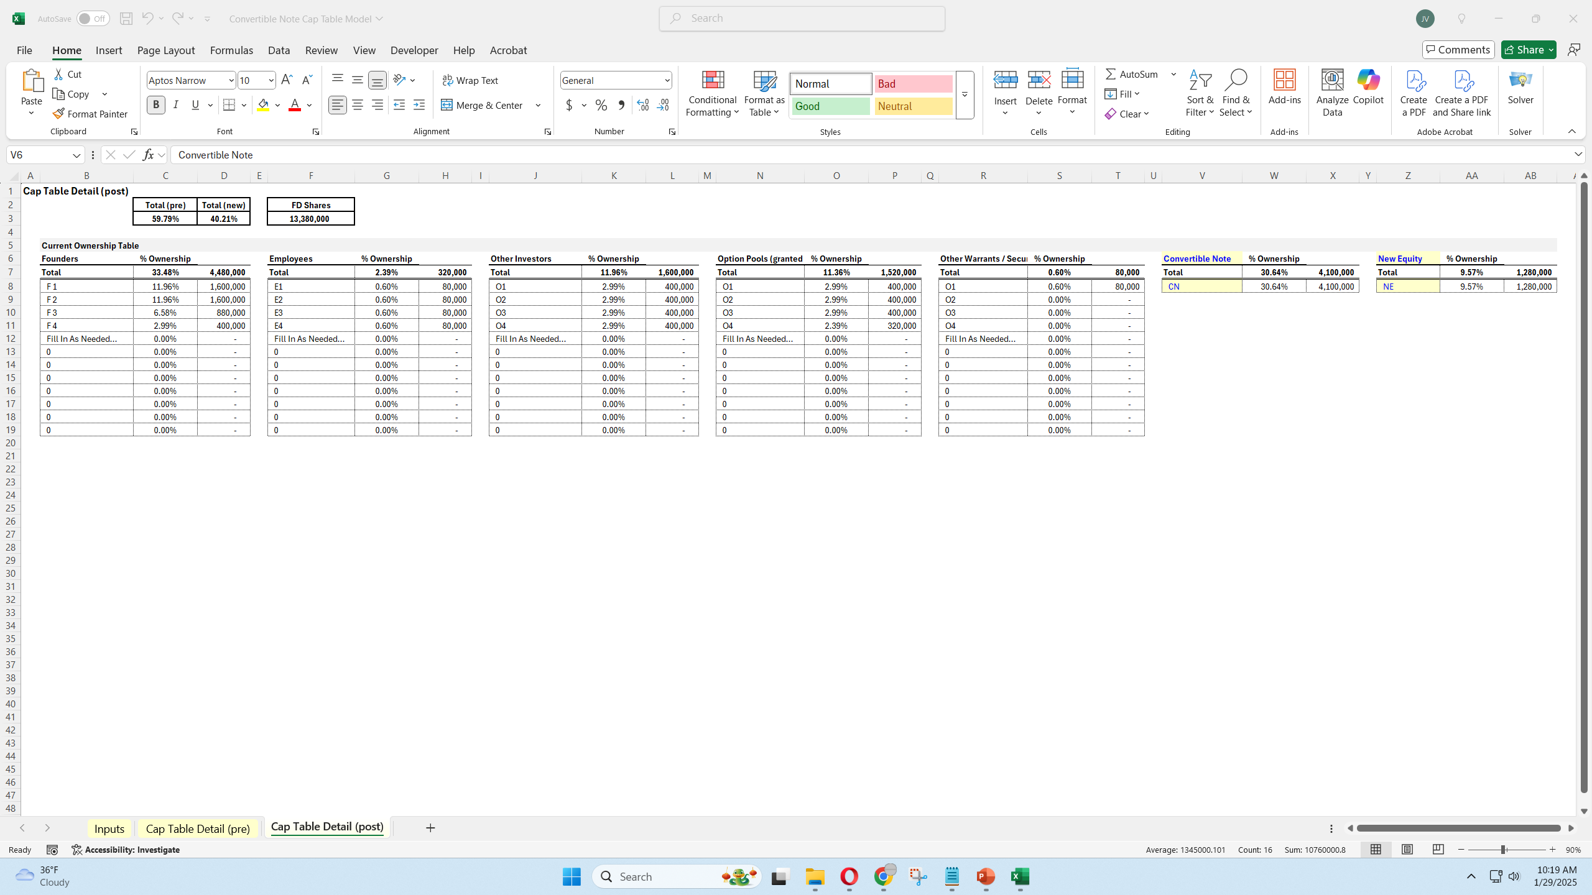Open the number format General dropdown
1592x895 pixels.
click(x=667, y=81)
